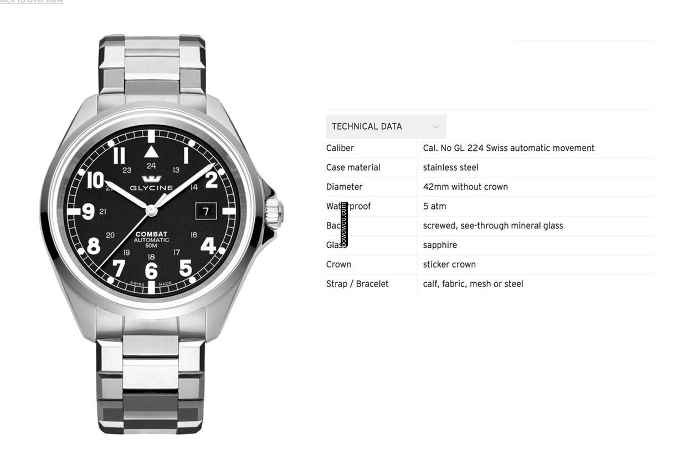The image size is (688, 449).
Task: Open the TECHNICAL DATA dropdown
Action: [386, 126]
